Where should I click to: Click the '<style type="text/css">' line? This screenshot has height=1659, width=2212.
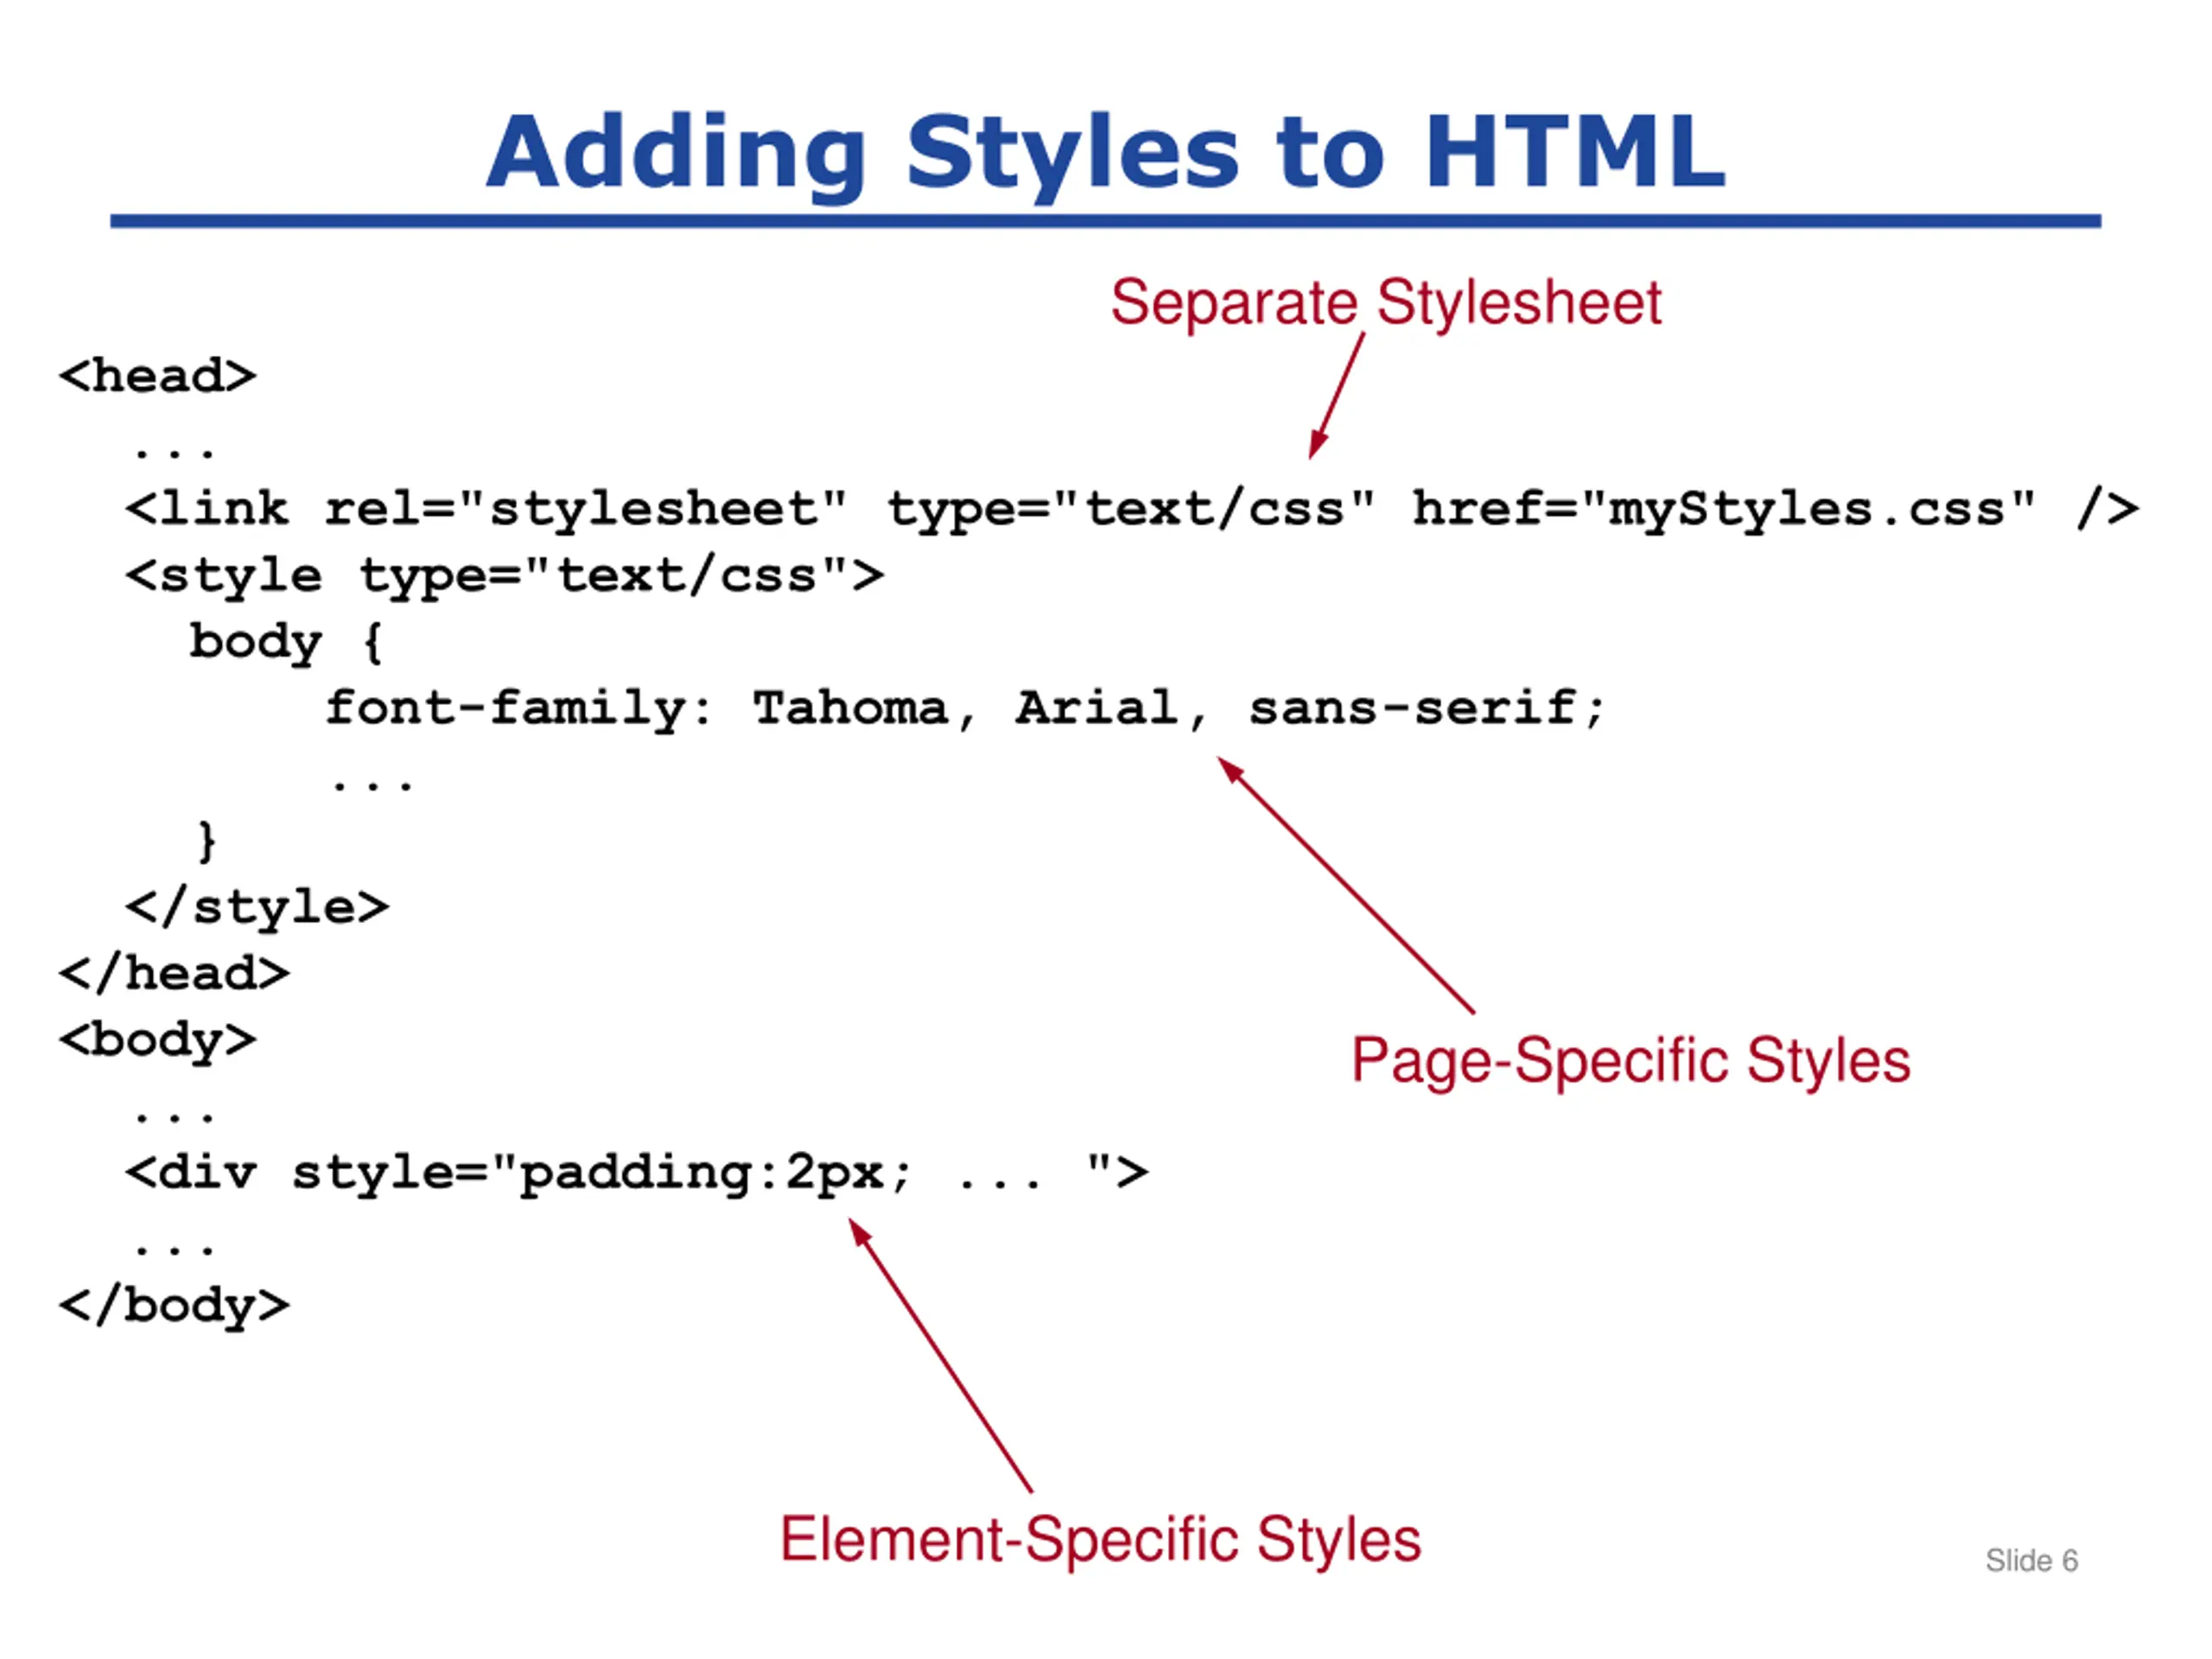point(504,577)
